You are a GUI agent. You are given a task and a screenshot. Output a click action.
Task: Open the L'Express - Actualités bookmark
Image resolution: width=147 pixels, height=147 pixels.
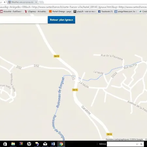pyautogui.click(x=35, y=11)
